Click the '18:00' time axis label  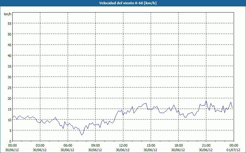179,146
